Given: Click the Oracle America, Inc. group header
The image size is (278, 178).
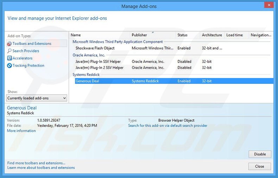Looking at the screenshot, I should click(x=89, y=55).
